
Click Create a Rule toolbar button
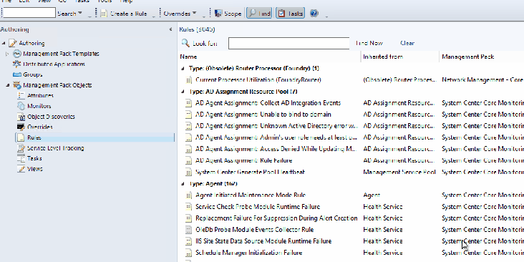click(x=124, y=14)
